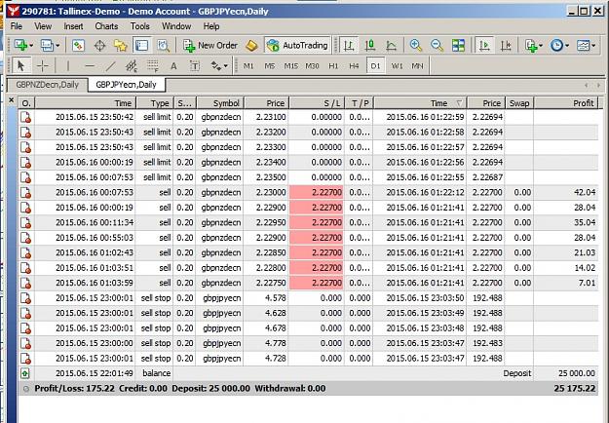
Task: Expand the New Chart dropdown arrow
Action: point(31,46)
